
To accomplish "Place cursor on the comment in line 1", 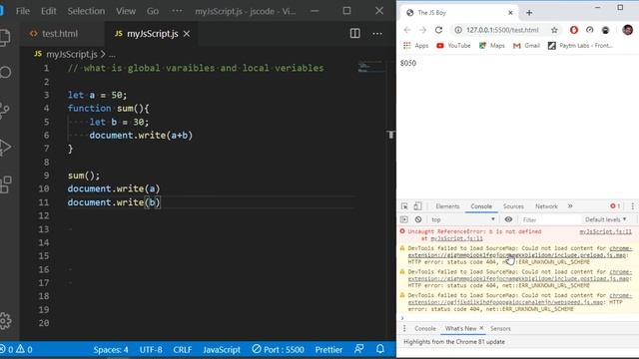I will coord(196,68).
